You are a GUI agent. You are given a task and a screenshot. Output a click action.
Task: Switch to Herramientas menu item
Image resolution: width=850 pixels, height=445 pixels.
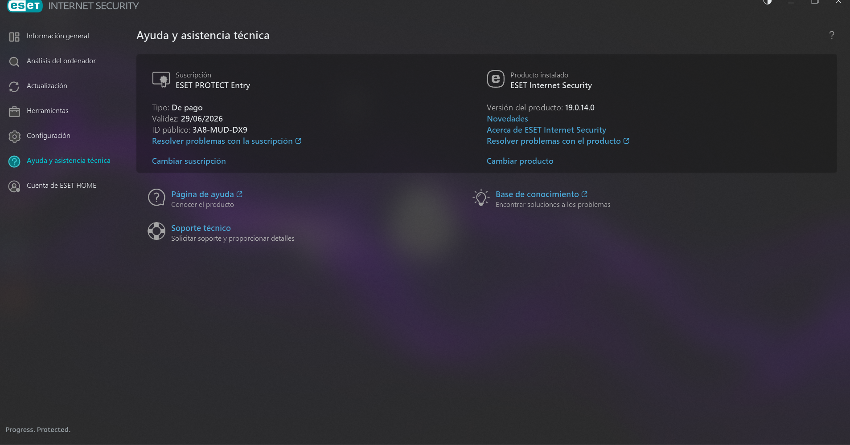pos(48,111)
